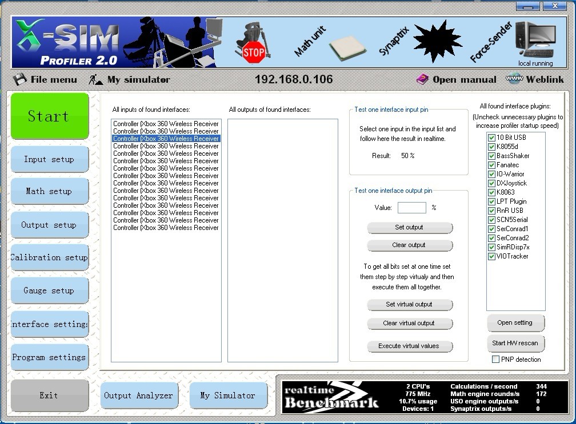This screenshot has height=424, width=576.
Task: Click the My simulator person icon
Action: click(x=95, y=79)
